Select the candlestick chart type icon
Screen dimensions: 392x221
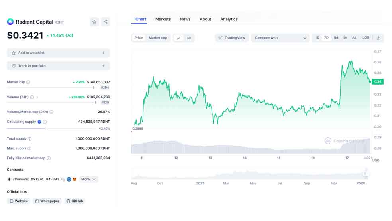coord(189,38)
